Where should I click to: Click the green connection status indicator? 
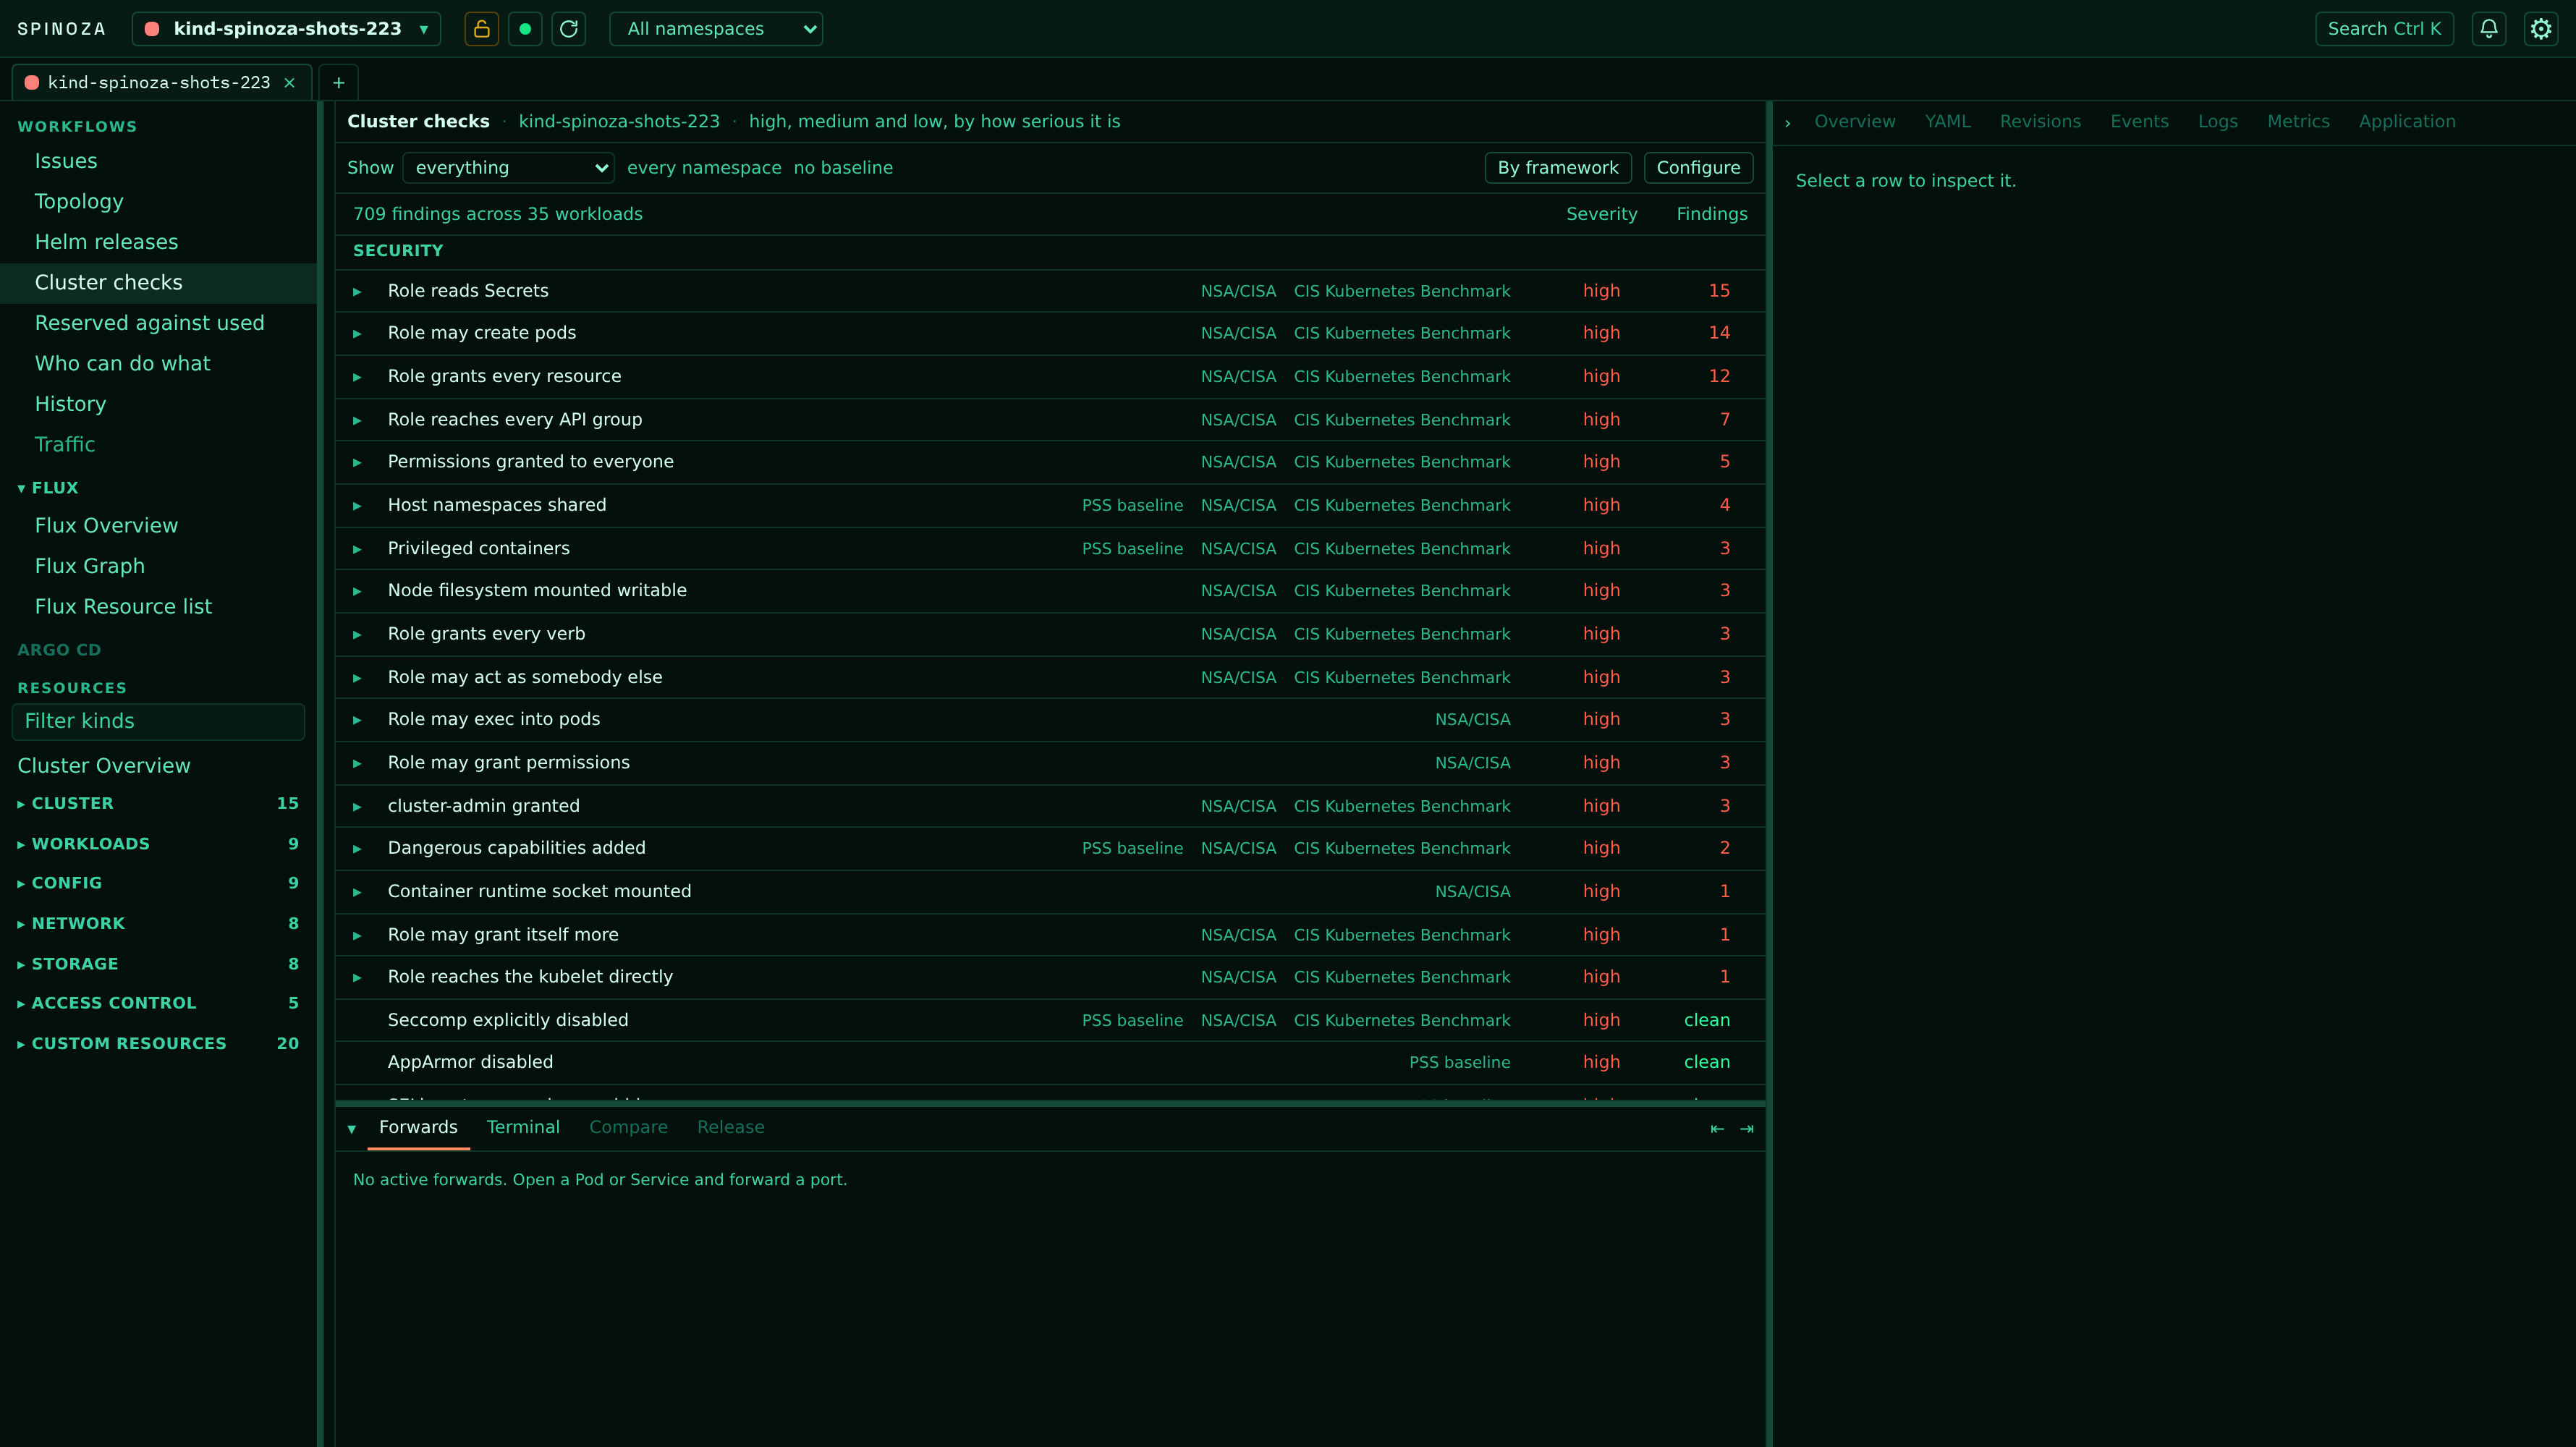click(x=525, y=29)
